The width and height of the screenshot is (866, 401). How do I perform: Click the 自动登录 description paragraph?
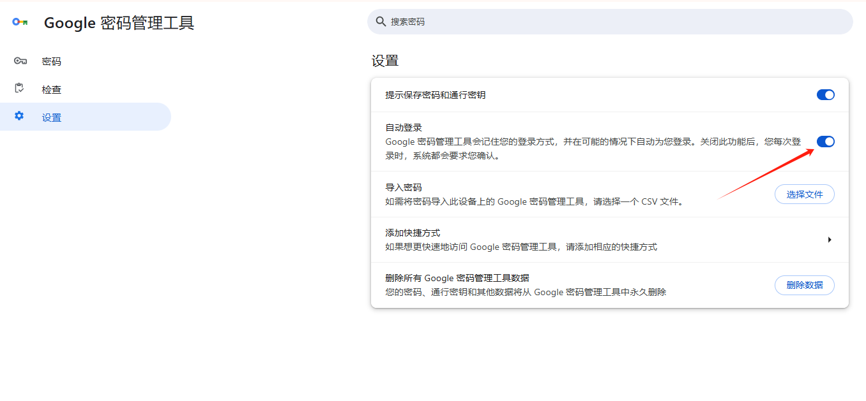pos(593,149)
